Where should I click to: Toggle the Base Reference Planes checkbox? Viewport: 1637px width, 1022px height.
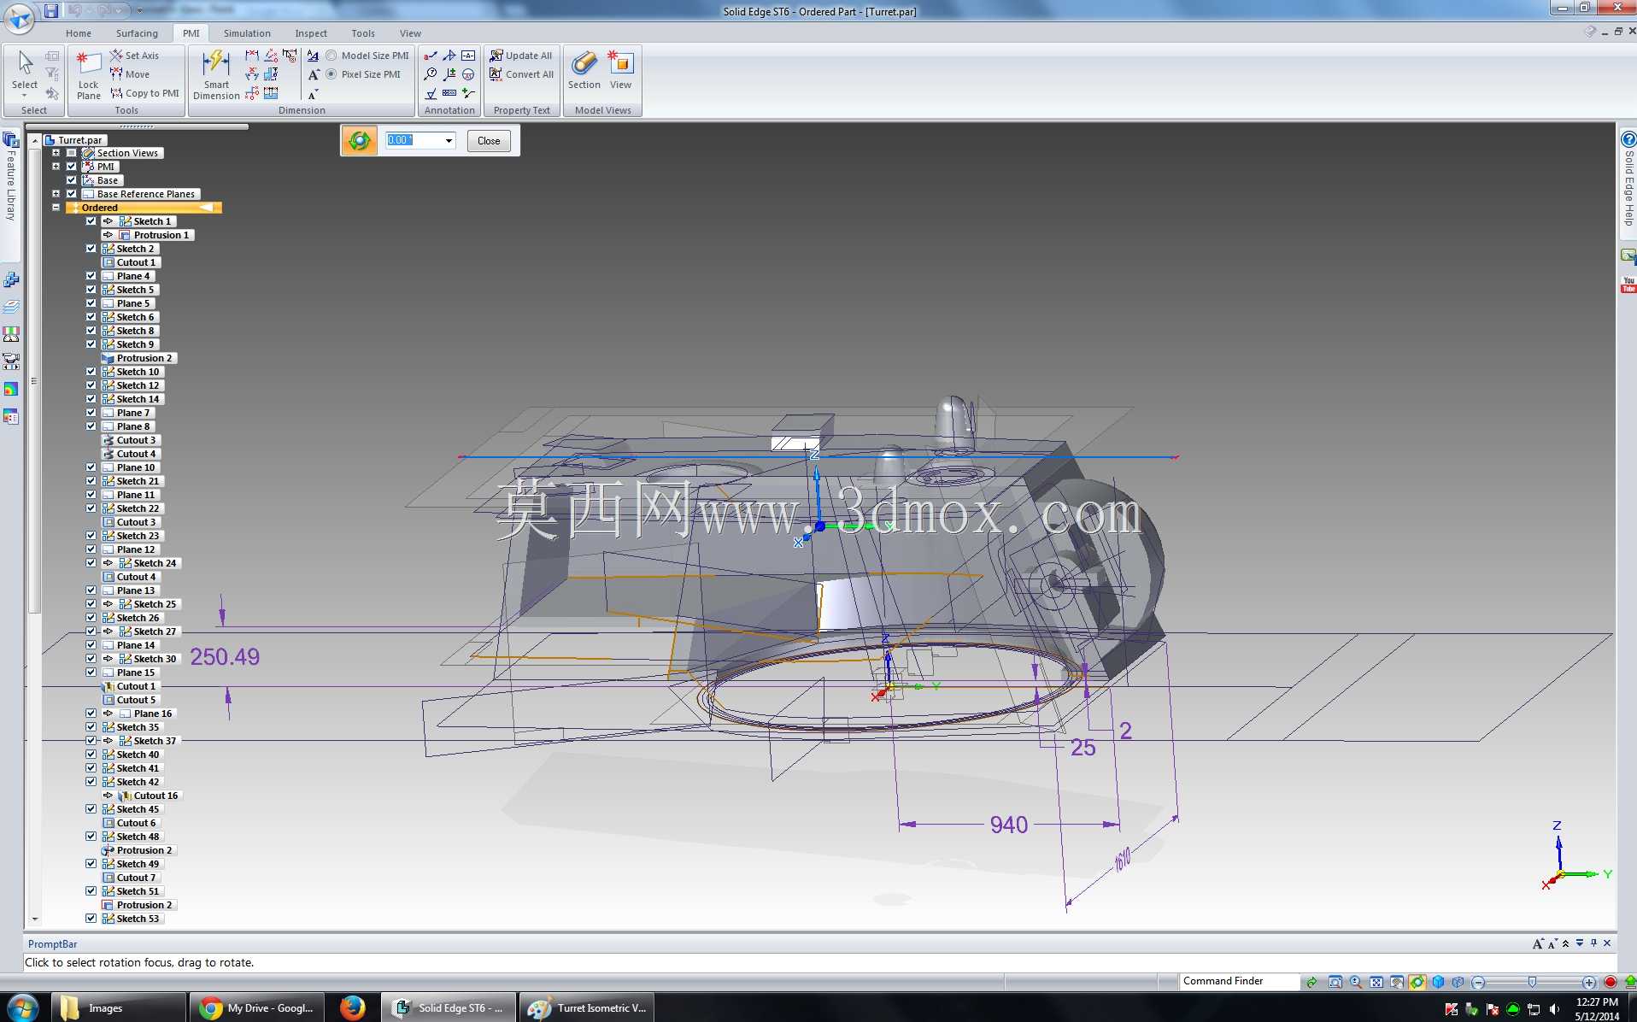72,194
